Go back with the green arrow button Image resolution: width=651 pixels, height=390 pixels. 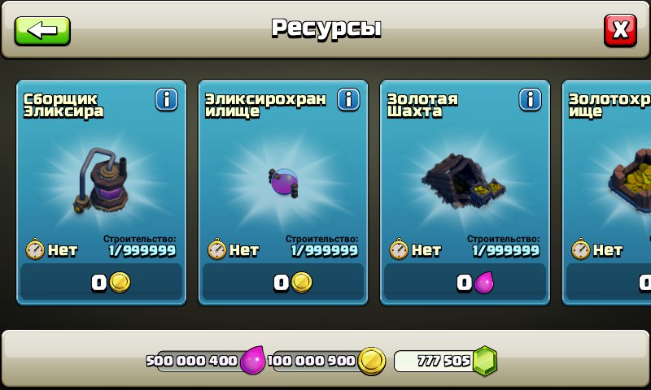point(42,31)
